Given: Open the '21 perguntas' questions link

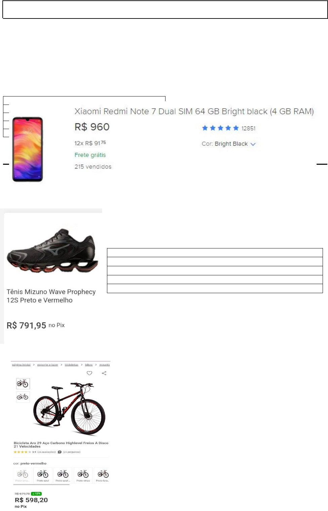Looking at the screenshot, I should [72, 452].
